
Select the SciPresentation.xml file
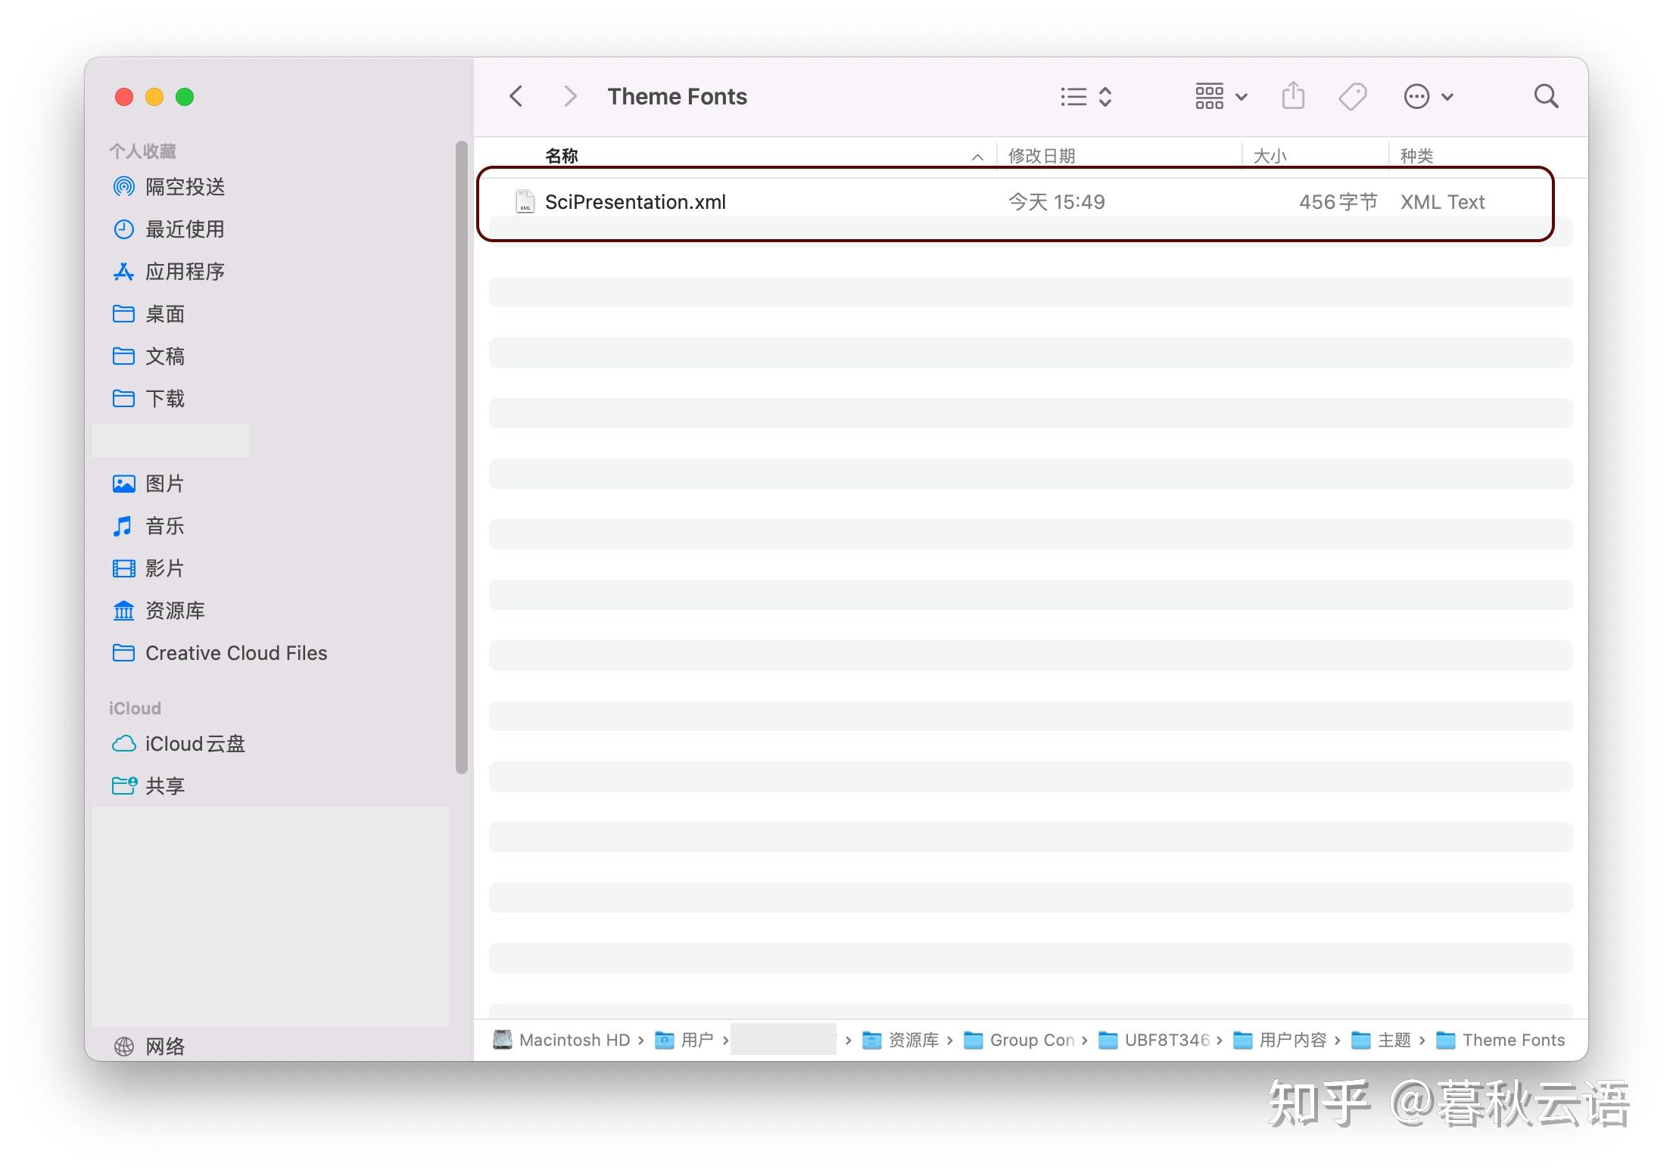pos(636,201)
